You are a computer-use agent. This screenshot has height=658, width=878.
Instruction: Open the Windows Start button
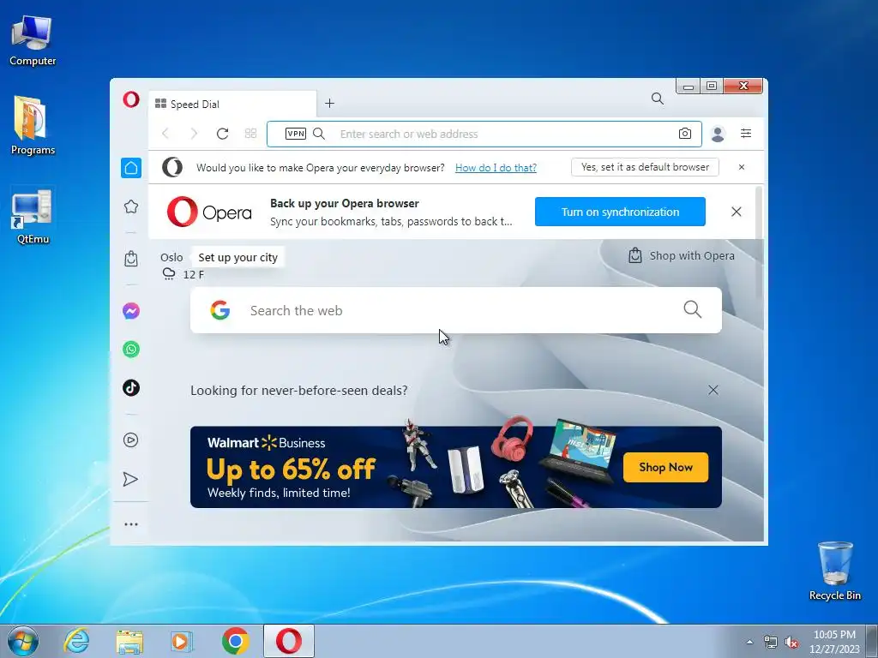23,641
